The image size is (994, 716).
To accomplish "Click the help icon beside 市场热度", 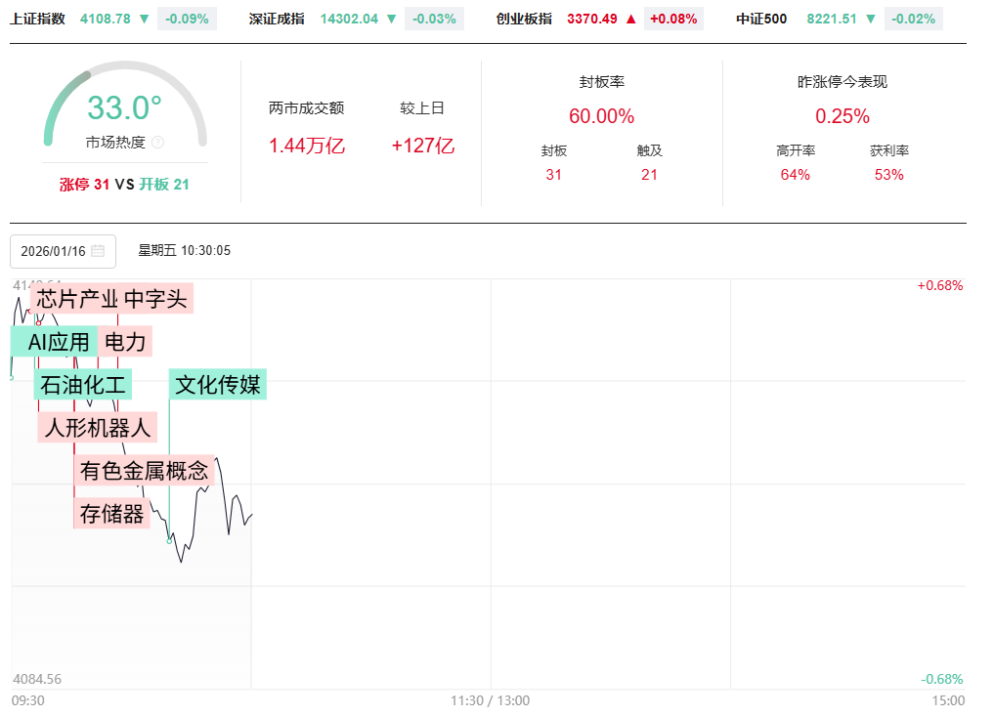I will (158, 143).
